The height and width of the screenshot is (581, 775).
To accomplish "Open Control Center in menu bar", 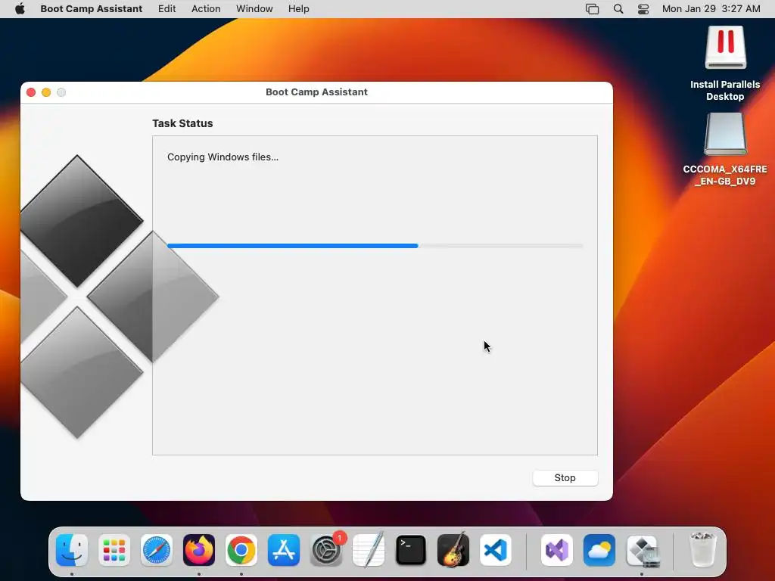I will (643, 9).
